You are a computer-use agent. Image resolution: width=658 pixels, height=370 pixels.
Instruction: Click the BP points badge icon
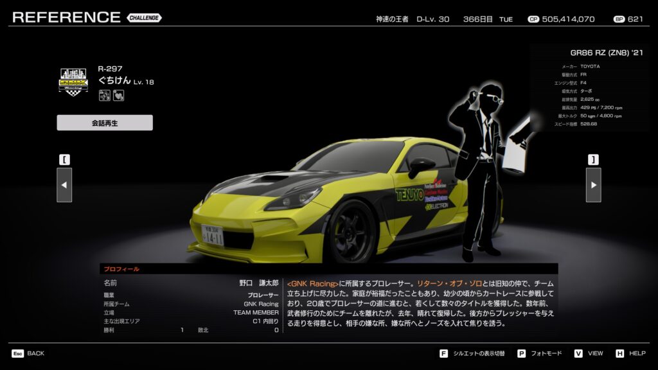(x=619, y=19)
